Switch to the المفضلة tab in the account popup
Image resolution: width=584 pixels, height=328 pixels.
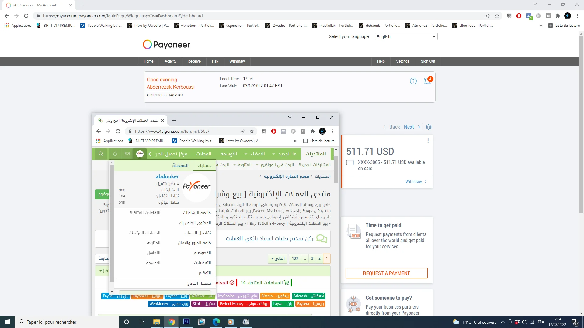pos(180,166)
